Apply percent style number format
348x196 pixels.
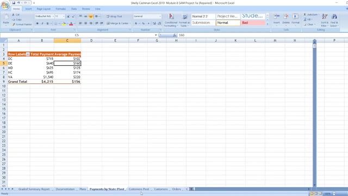coord(144,23)
